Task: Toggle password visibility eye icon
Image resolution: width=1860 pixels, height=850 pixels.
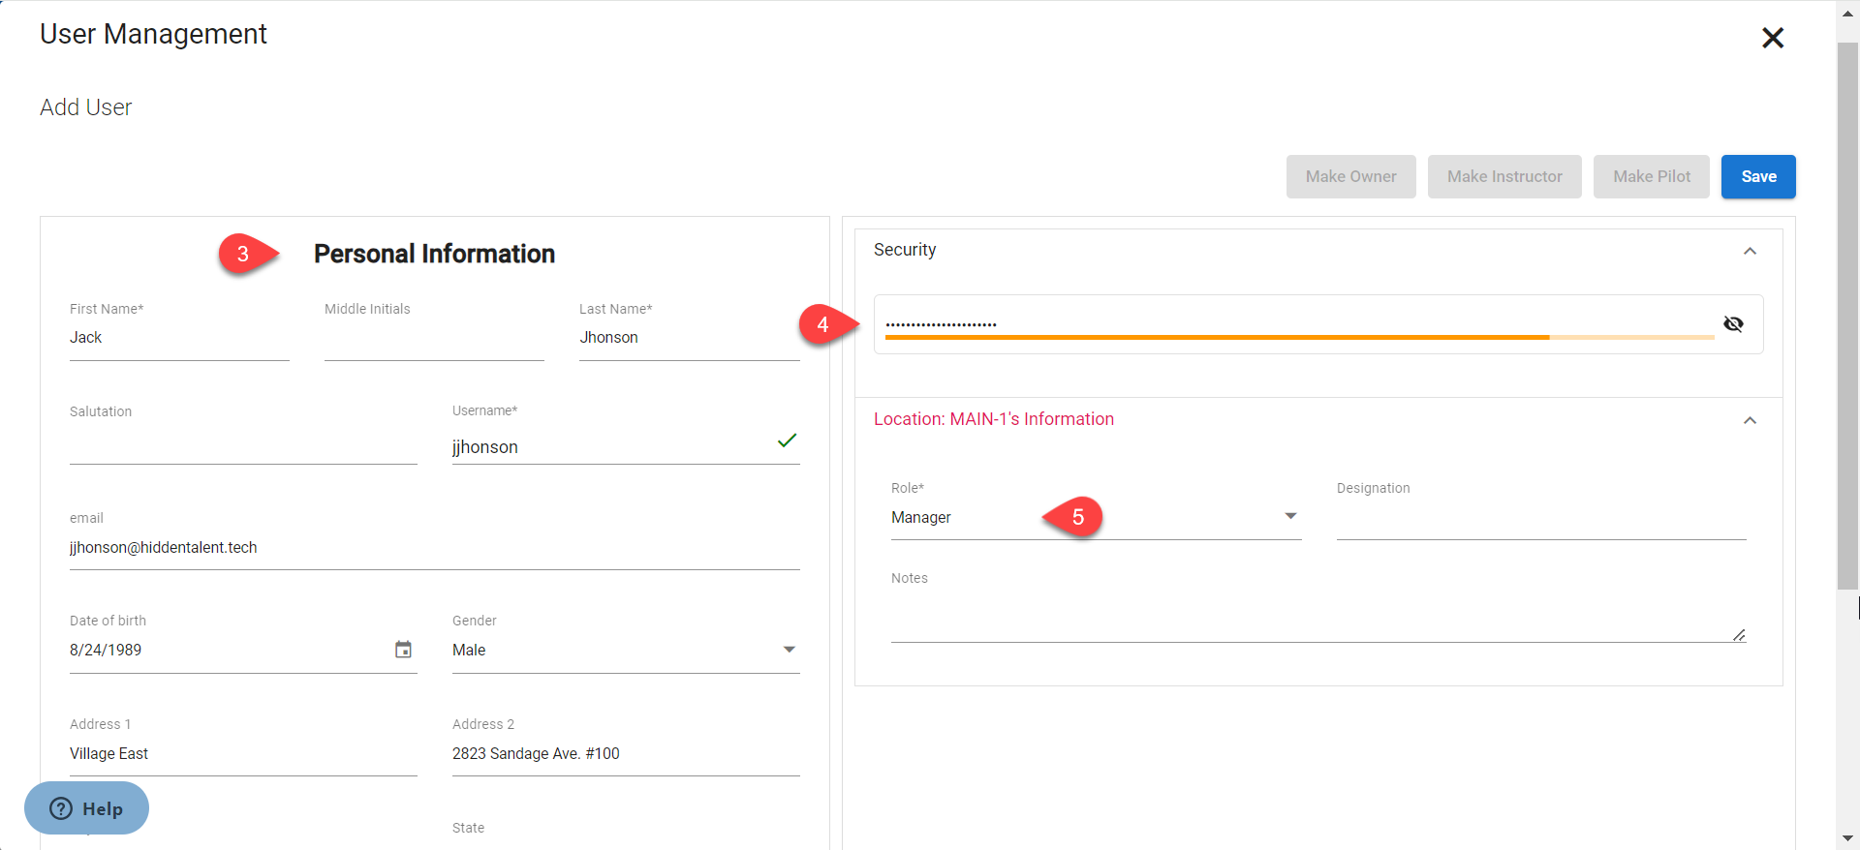Action: 1733,324
